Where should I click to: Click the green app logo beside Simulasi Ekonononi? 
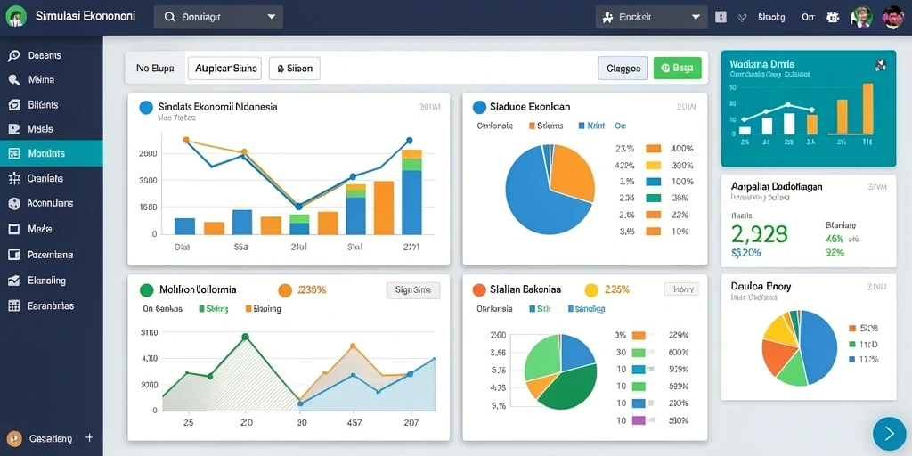pos(16,17)
